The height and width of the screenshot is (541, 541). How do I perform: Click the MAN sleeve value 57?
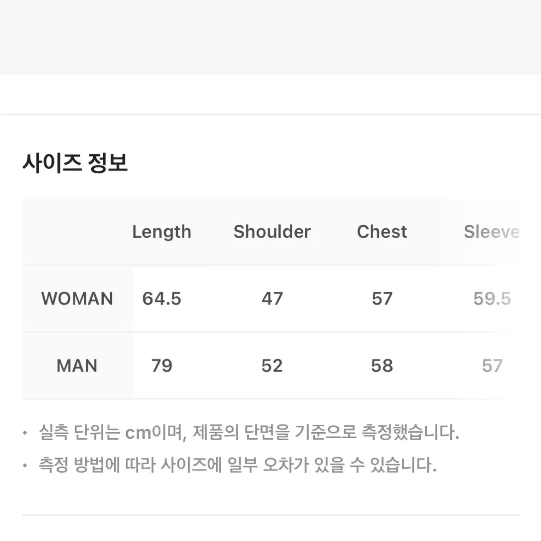tap(492, 366)
